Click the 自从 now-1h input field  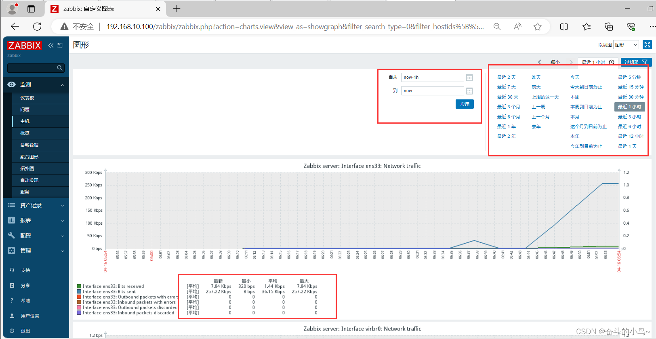(x=433, y=77)
